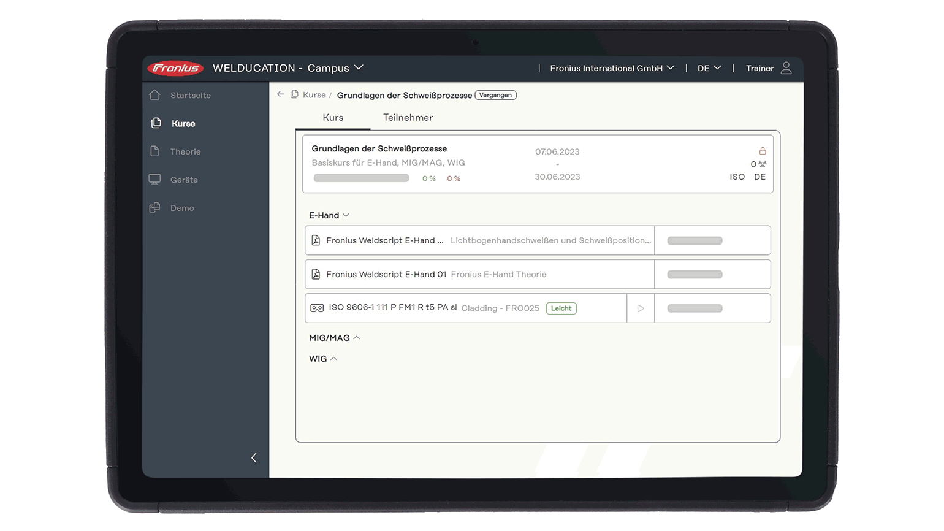Open the Startseite home icon
The image size is (944, 531).
(x=154, y=95)
